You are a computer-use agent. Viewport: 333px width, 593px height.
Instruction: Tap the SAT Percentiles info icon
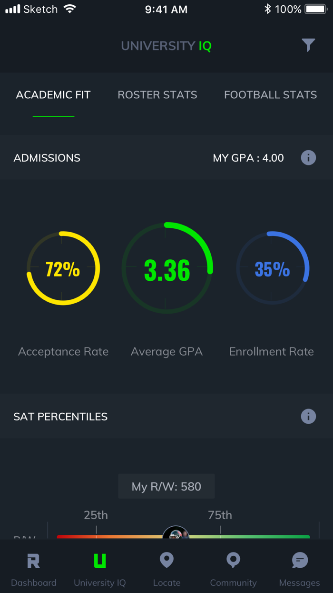coord(308,416)
